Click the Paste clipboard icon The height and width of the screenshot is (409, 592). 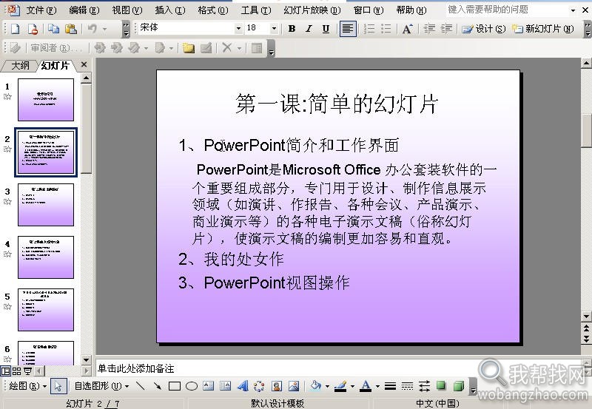pyautogui.click(x=70, y=29)
